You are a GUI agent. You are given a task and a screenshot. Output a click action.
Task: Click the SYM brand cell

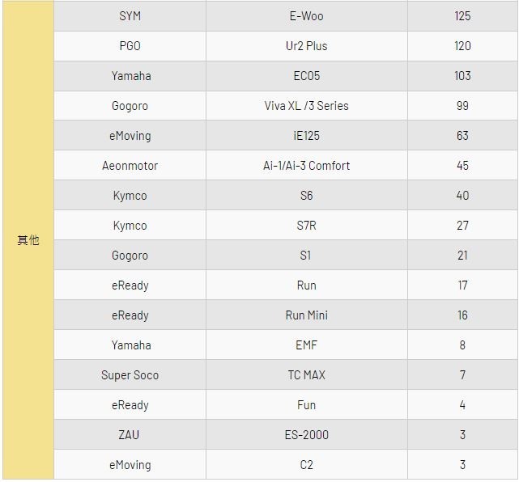pyautogui.click(x=130, y=16)
